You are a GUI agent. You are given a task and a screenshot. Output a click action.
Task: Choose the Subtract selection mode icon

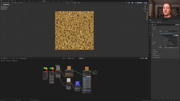pos(6,5)
